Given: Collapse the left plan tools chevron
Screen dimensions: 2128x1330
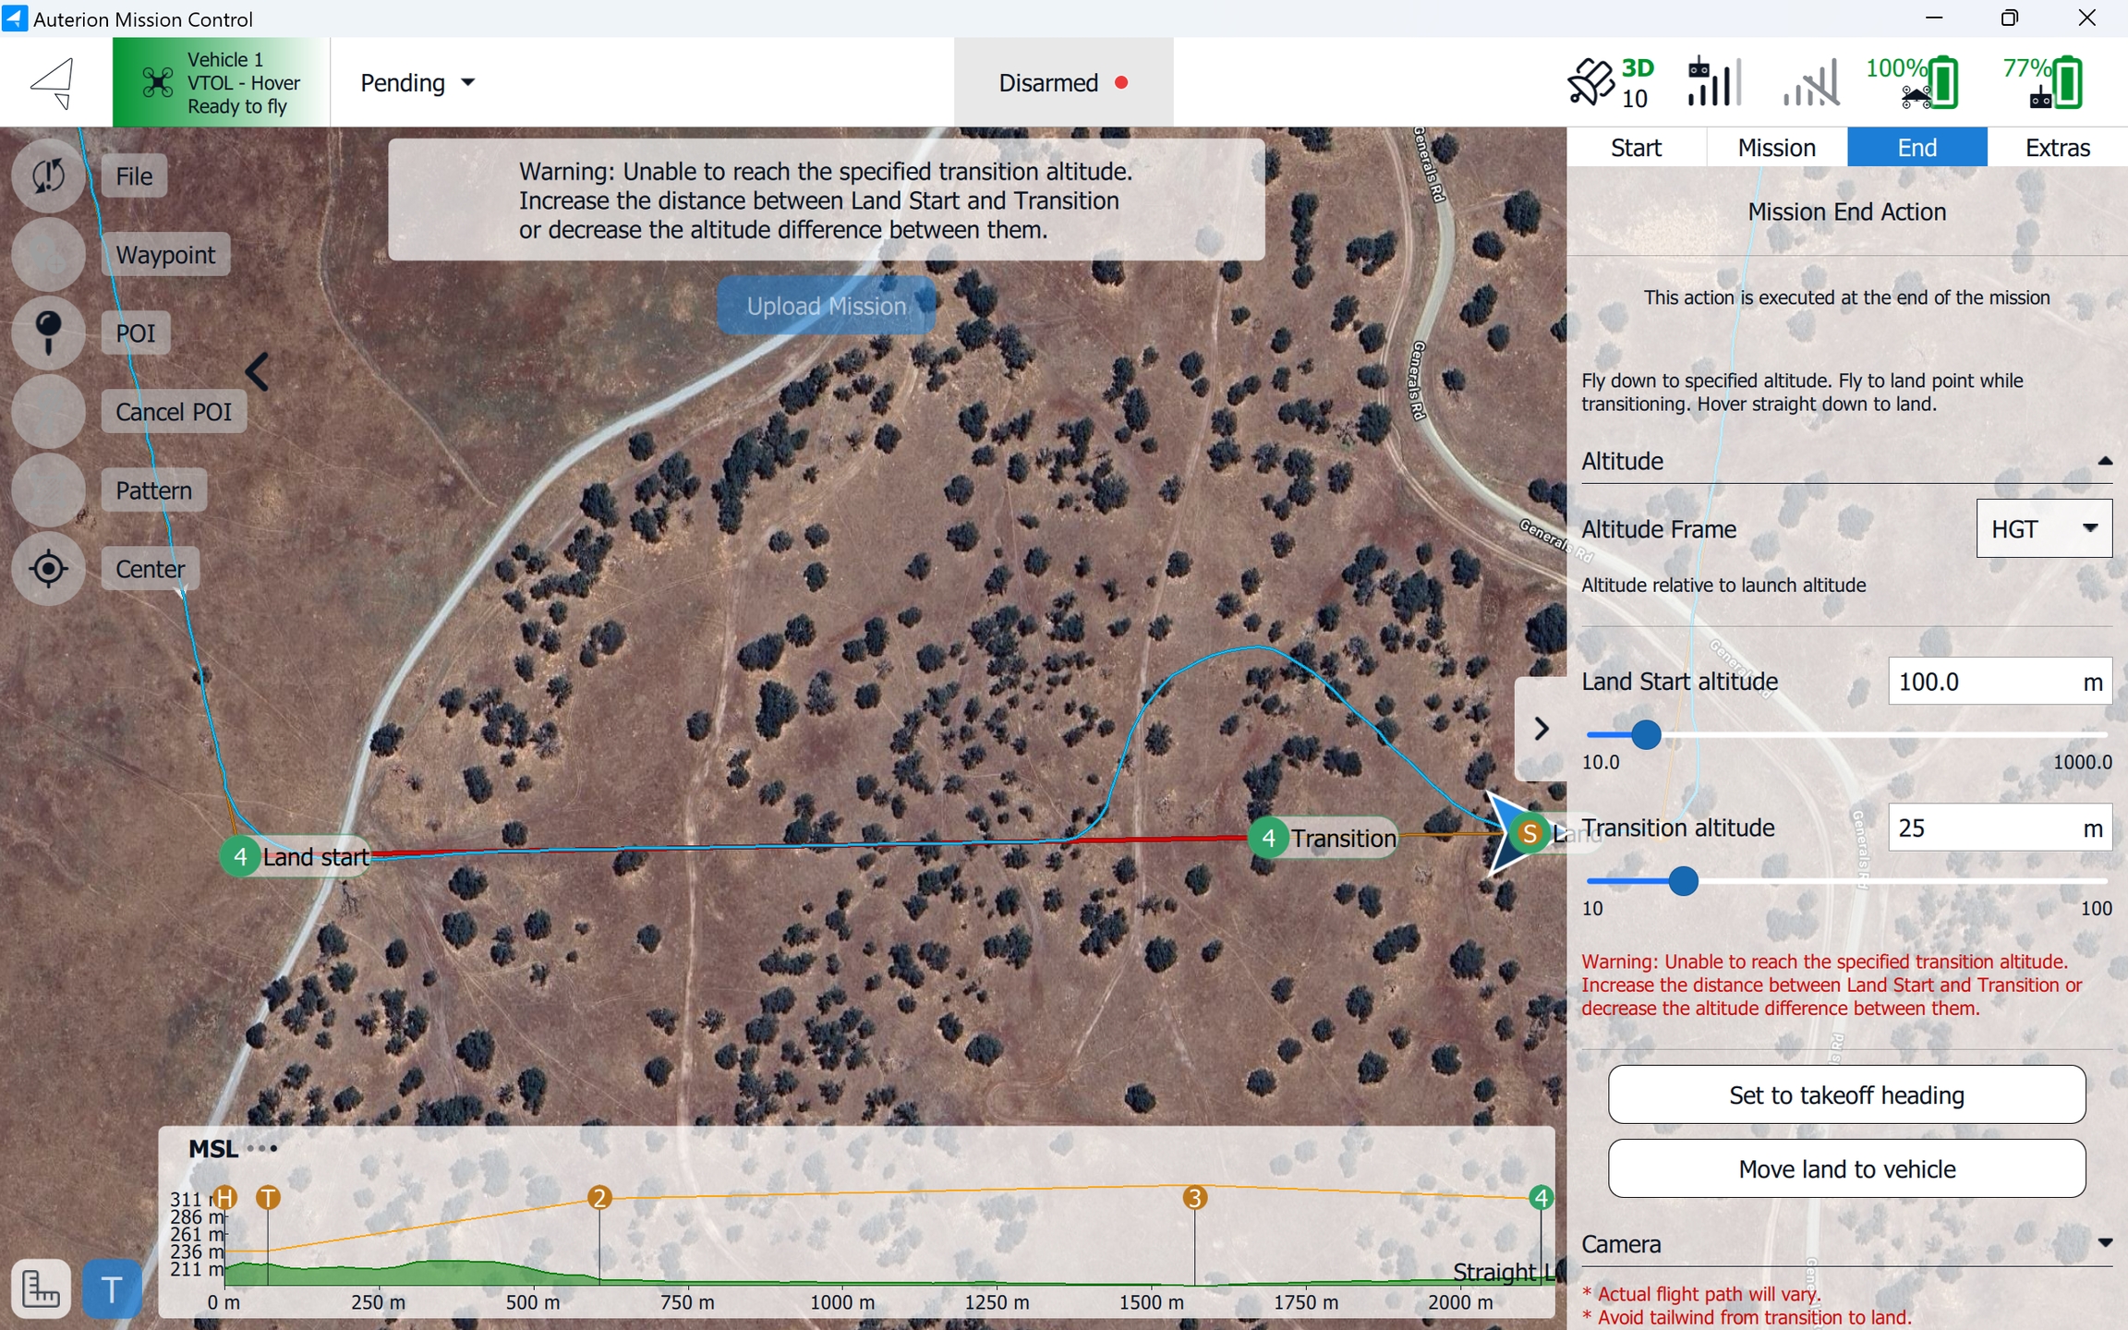Looking at the screenshot, I should point(258,372).
